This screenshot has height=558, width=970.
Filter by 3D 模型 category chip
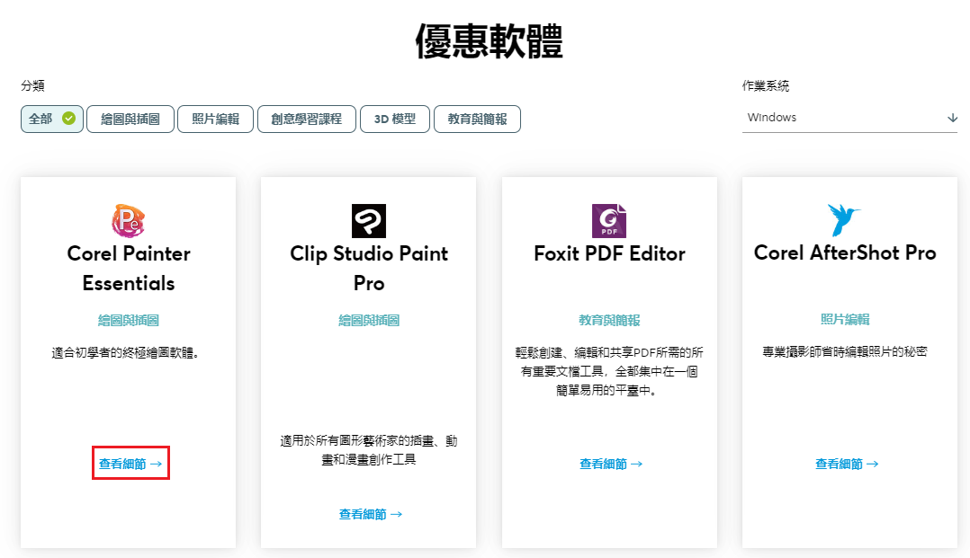point(395,119)
